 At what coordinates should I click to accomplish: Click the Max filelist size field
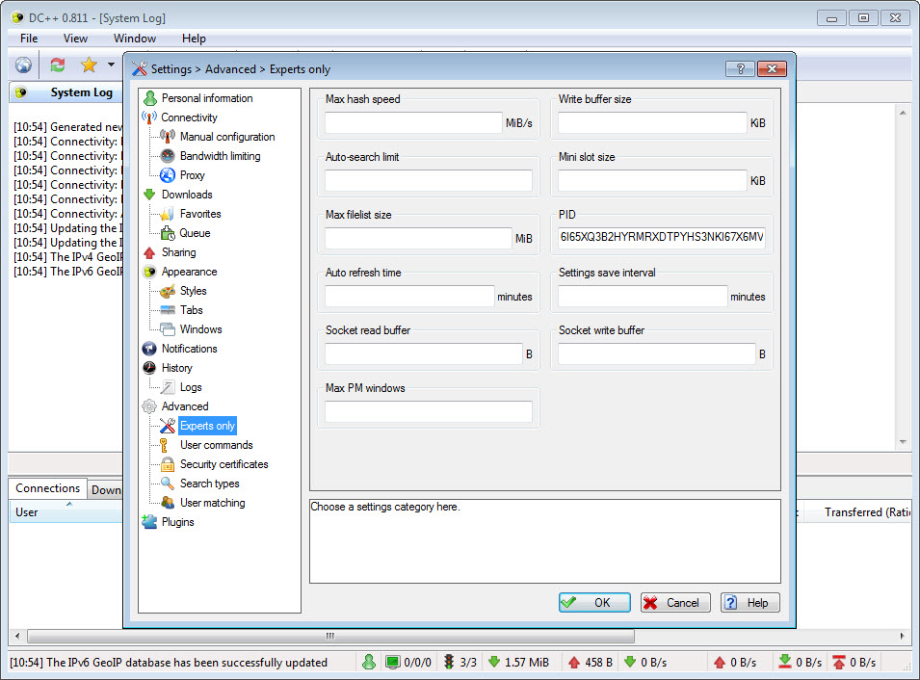(x=418, y=238)
